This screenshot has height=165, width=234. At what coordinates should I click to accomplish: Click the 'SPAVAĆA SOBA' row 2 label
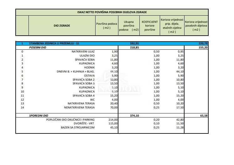coord(85,60)
